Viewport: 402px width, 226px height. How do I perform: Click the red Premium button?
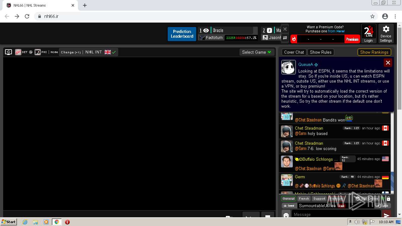352,39
